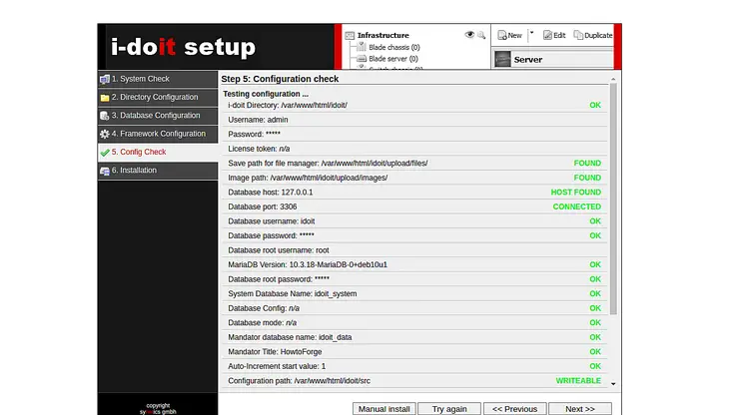Image resolution: width=749 pixels, height=415 pixels.
Task: Select step 5. Config Check
Action: tap(158, 153)
